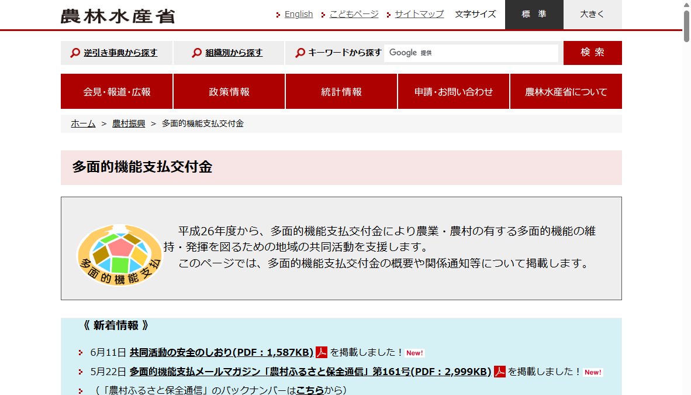This screenshot has width=691, height=395.
Task: Click PDF icon after 共同活動の安全のしおり
Action: (x=322, y=352)
